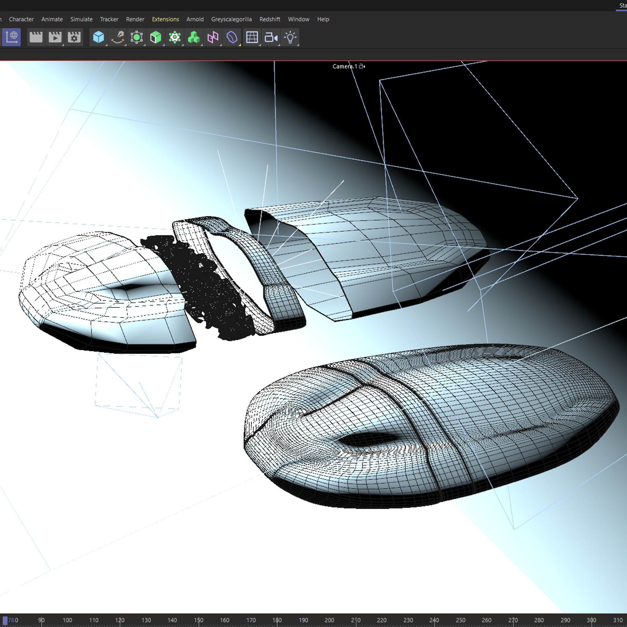The image size is (627, 627).
Task: Open the Simulate menu
Action: (x=82, y=19)
